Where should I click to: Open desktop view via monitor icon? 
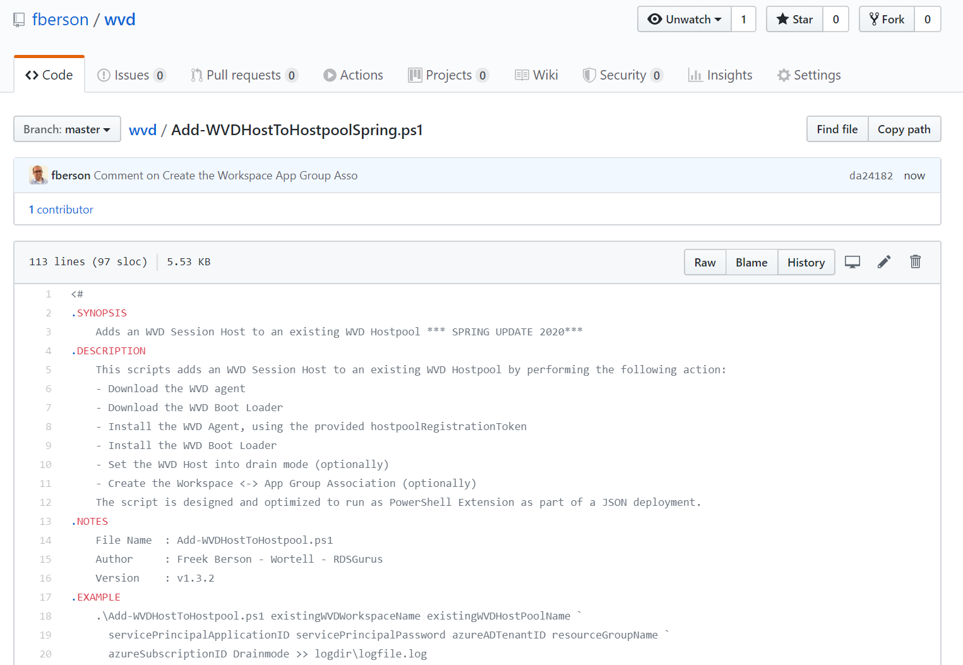pyautogui.click(x=852, y=262)
